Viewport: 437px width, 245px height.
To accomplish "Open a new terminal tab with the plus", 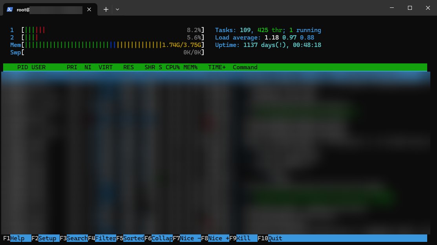I will 106,9.
